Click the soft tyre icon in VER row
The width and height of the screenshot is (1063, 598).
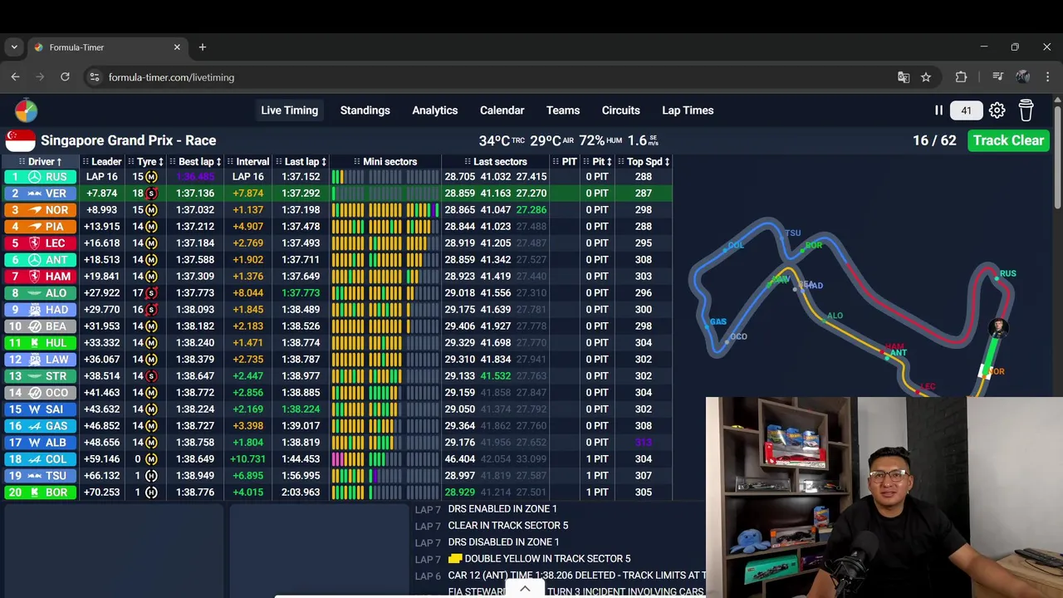click(x=151, y=194)
